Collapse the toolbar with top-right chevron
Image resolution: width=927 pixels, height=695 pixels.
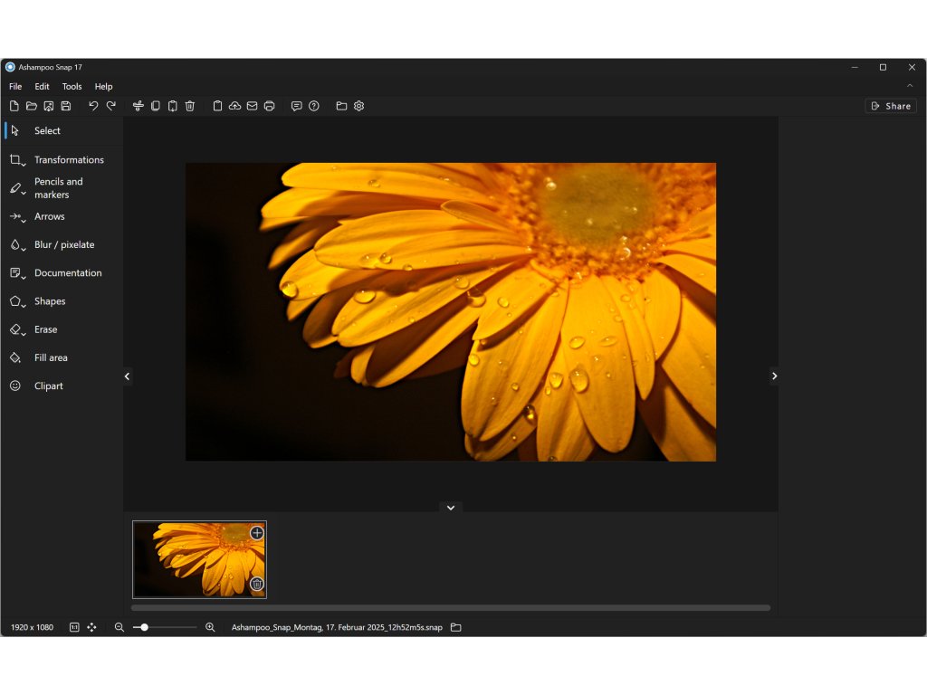click(911, 86)
